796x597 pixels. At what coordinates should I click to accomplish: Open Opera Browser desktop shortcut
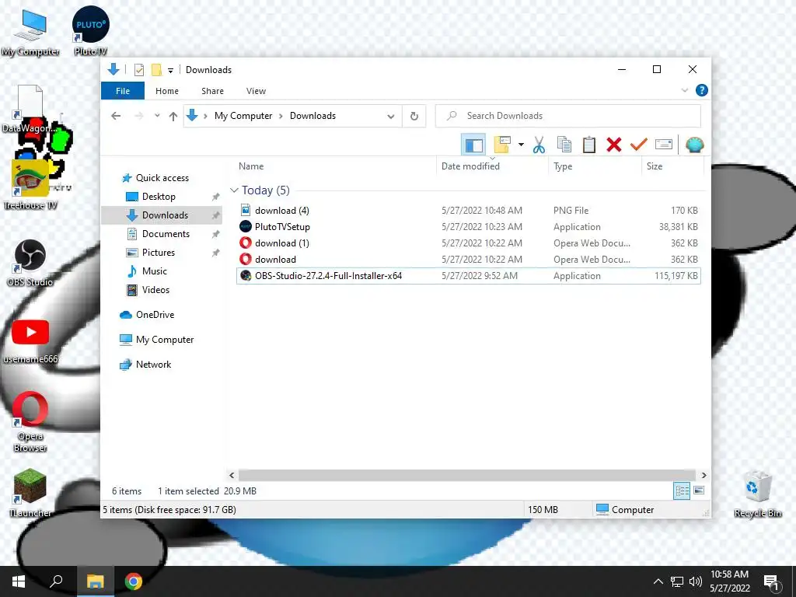point(30,421)
